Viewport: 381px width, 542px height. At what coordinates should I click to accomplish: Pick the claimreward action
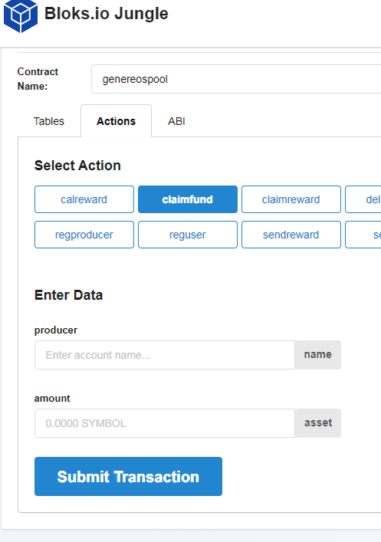(291, 199)
